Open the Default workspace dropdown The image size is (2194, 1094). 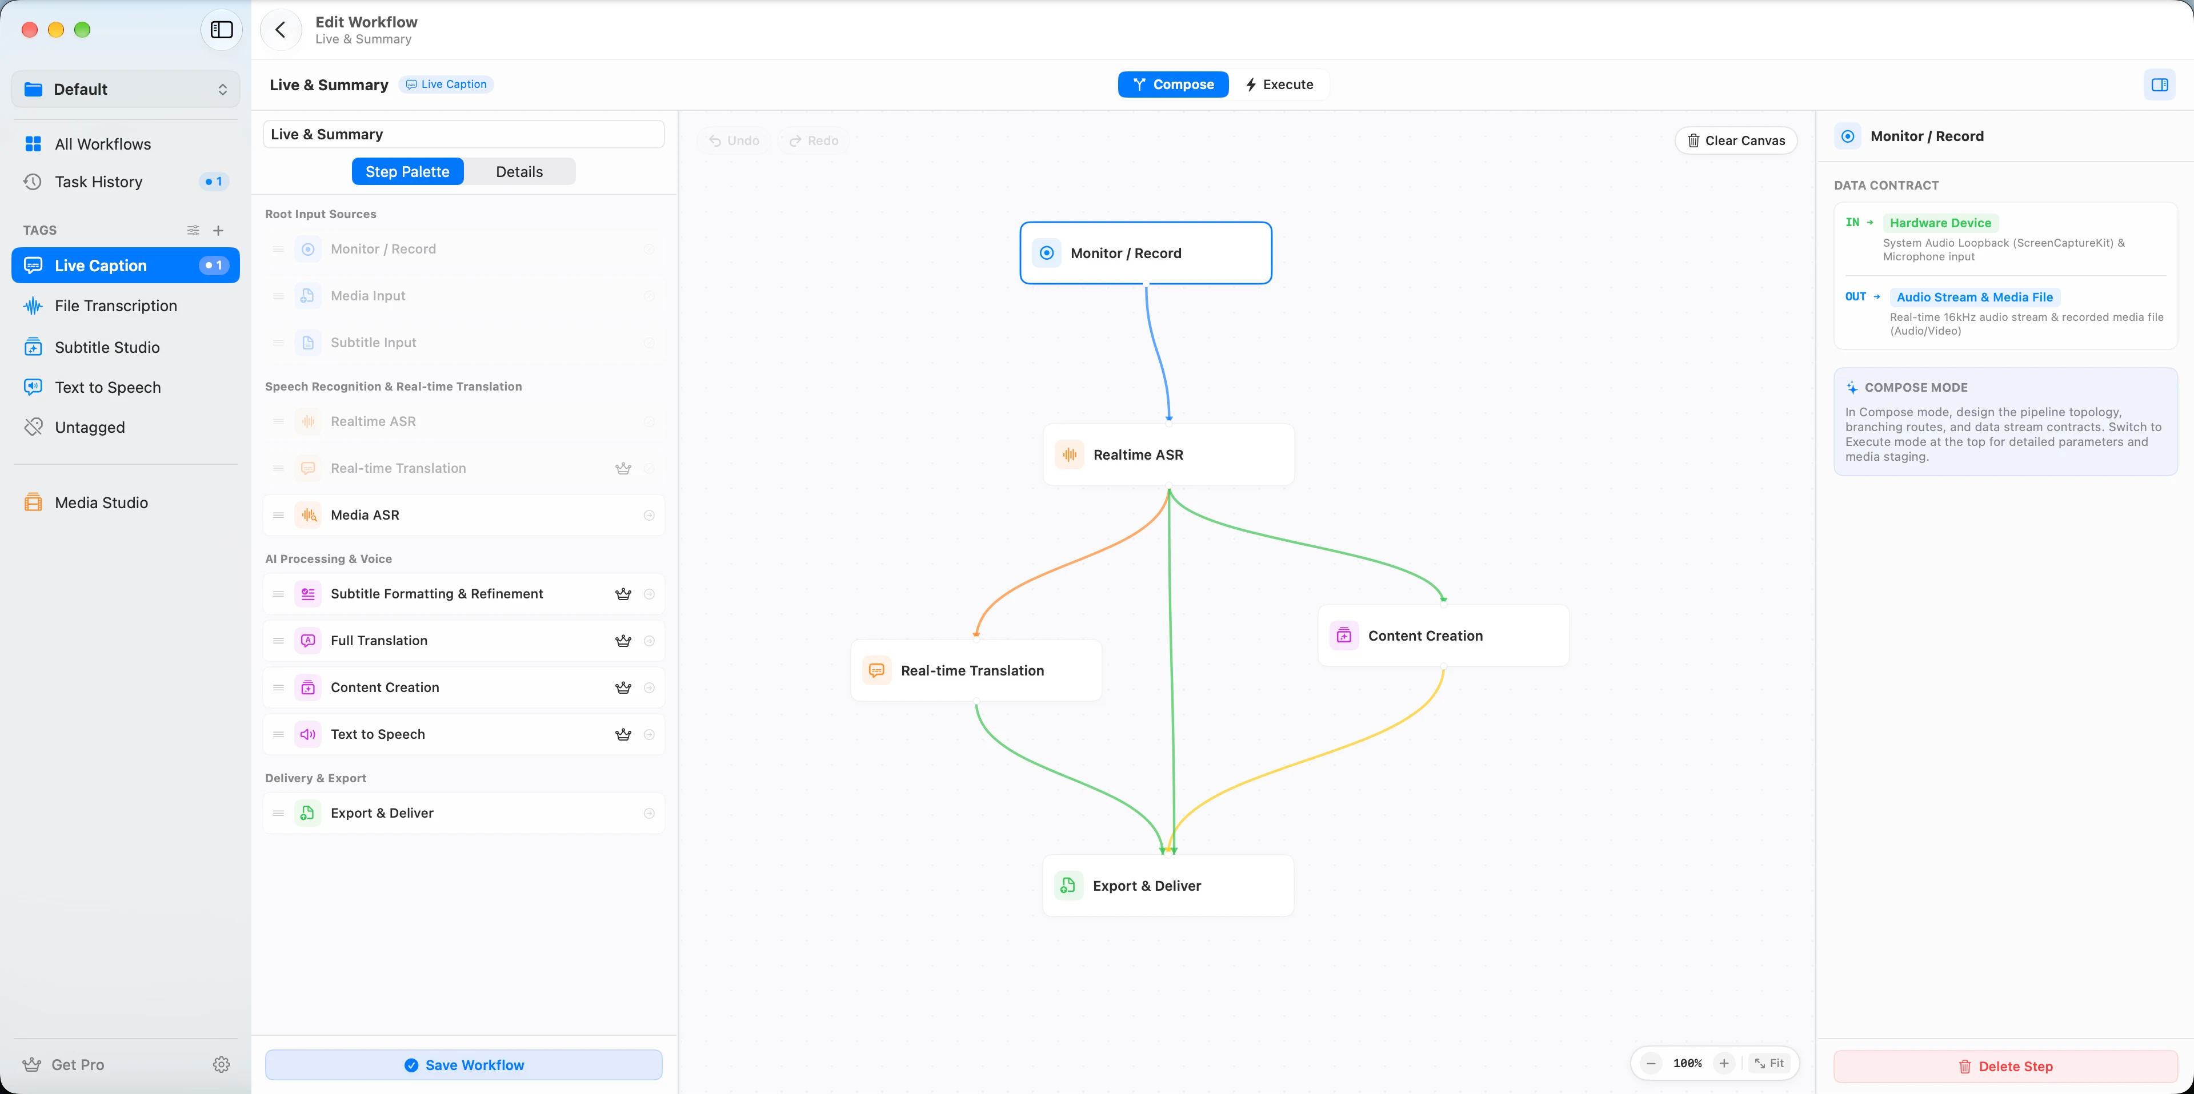[126, 90]
